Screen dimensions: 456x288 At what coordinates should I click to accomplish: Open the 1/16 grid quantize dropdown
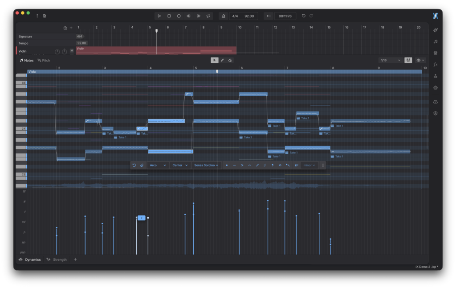[x=391, y=60]
